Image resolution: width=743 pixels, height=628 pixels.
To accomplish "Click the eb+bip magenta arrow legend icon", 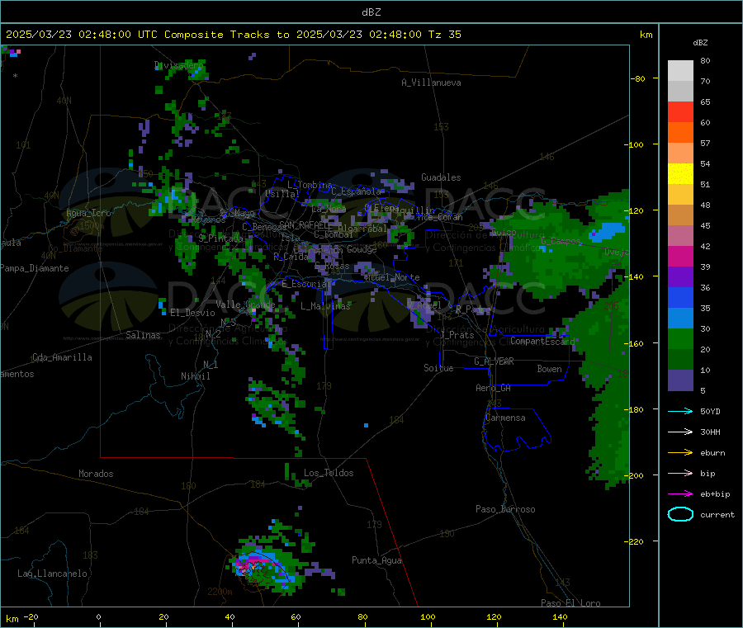I will coord(680,494).
